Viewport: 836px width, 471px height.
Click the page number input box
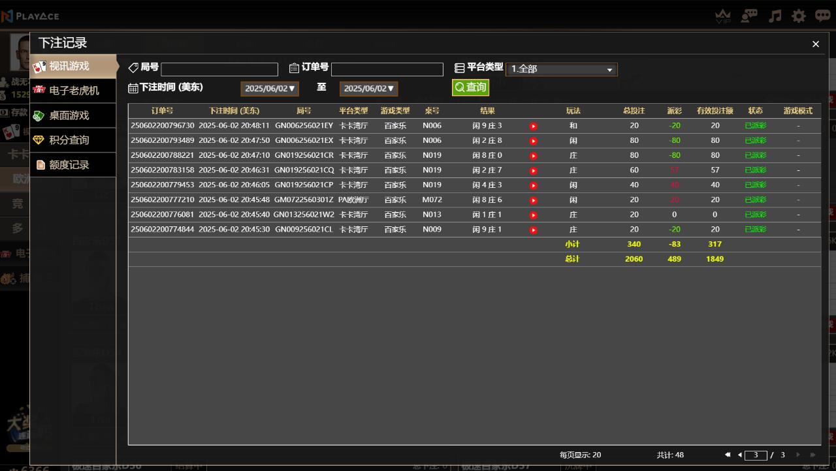[x=756, y=455]
